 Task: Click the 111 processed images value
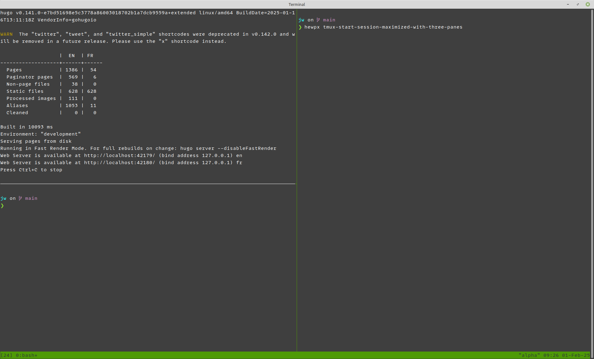coord(73,98)
